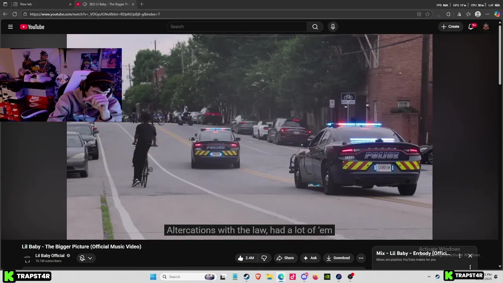
Task: Open Lil Baby Official channel name
Action: 50,255
